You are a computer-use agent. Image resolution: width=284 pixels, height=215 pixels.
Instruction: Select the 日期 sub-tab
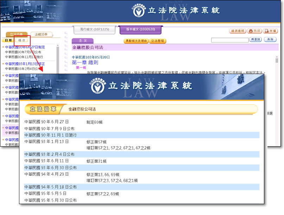pos(8,40)
